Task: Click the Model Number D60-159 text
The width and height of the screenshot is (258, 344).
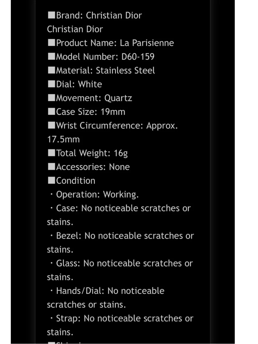Action: (101, 57)
